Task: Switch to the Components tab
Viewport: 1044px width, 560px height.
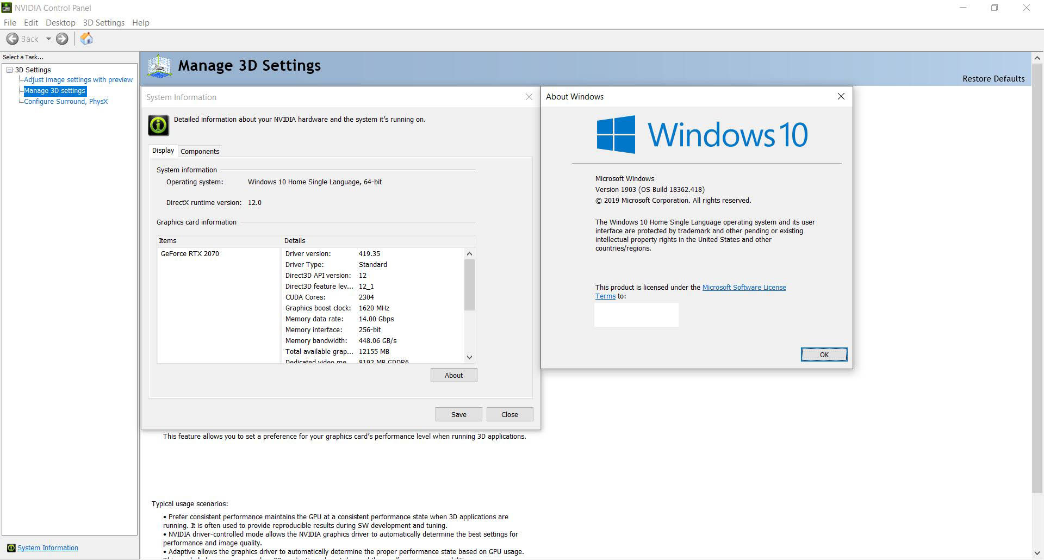Action: pyautogui.click(x=200, y=151)
